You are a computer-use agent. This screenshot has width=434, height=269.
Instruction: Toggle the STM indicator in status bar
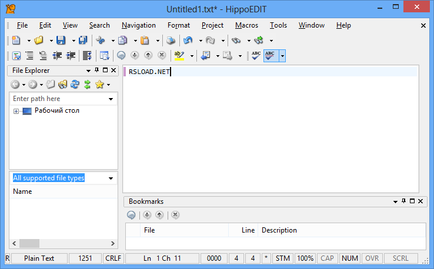(283, 258)
